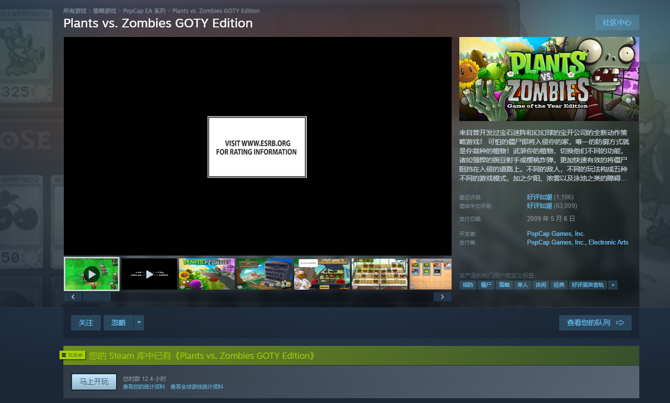Click the 总时数 12.4 小时 playtime text

pos(144,379)
